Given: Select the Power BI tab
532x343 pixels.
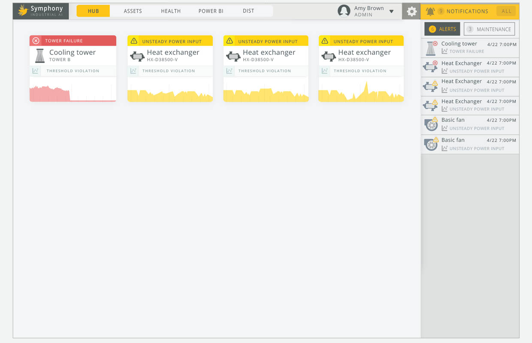Looking at the screenshot, I should (x=211, y=11).
